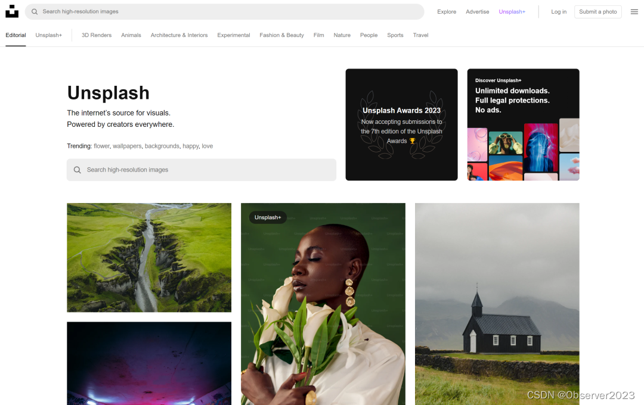644x405 pixels.
Task: Click the trending term happy
Action: [x=191, y=146]
